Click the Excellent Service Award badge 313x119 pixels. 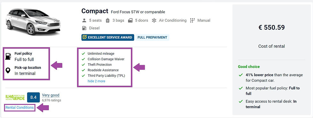pyautogui.click(x=108, y=38)
